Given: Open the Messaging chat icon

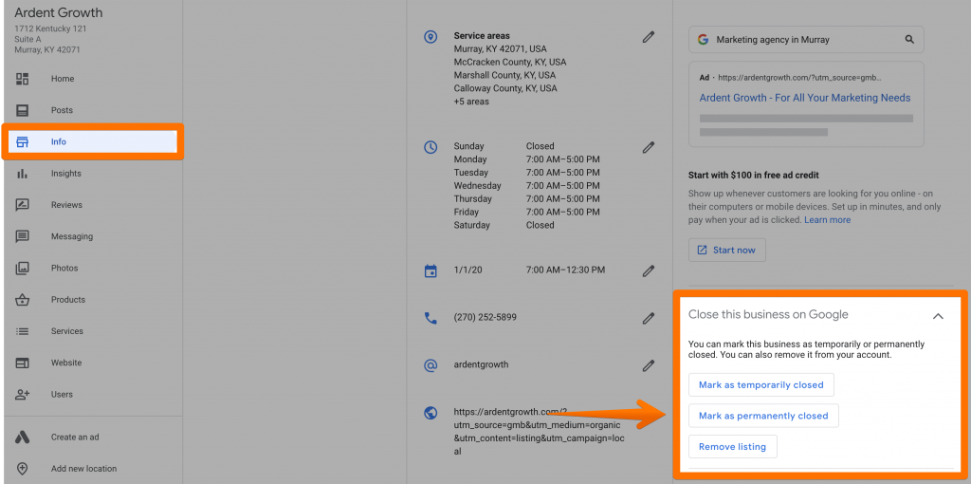Looking at the screenshot, I should pos(23,236).
